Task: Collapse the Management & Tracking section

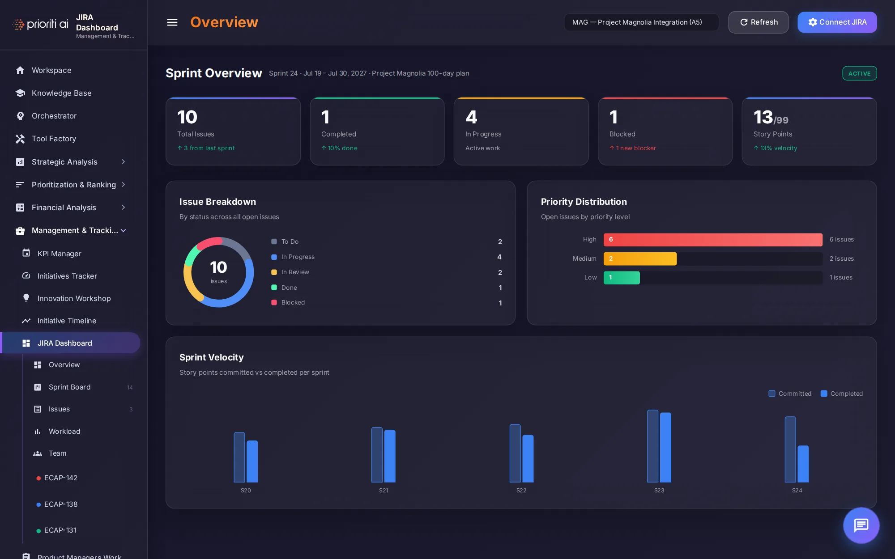Action: tap(72, 230)
